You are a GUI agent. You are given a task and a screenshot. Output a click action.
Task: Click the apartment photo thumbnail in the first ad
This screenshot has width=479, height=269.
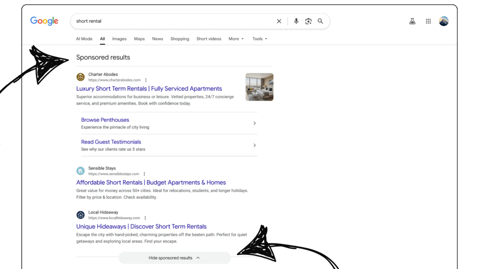(260, 87)
